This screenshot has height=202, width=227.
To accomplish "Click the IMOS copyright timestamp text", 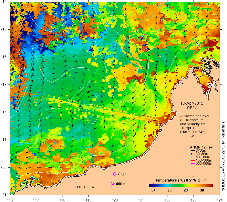I will tap(223, 156).
